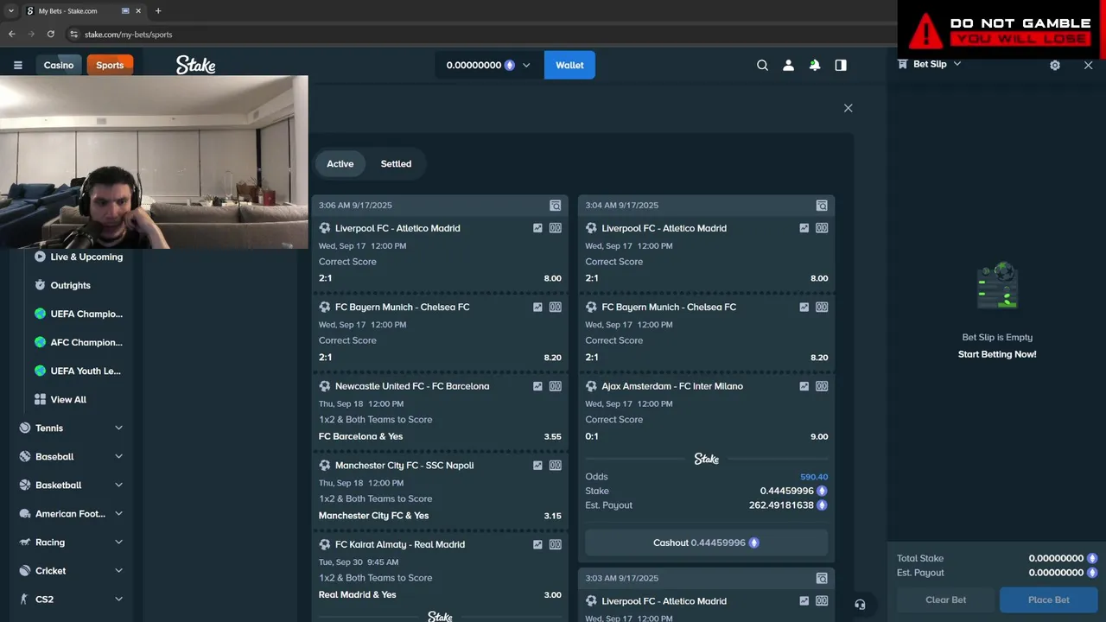Click the Place Bet button
Image resolution: width=1106 pixels, height=622 pixels.
coord(1048,600)
